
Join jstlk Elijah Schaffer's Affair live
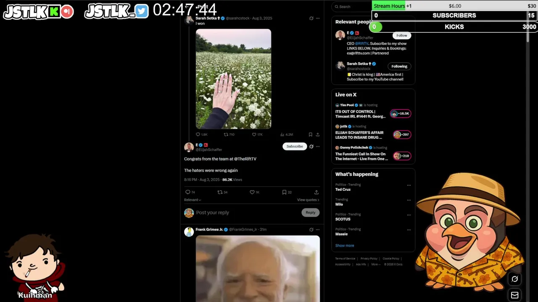373,133
